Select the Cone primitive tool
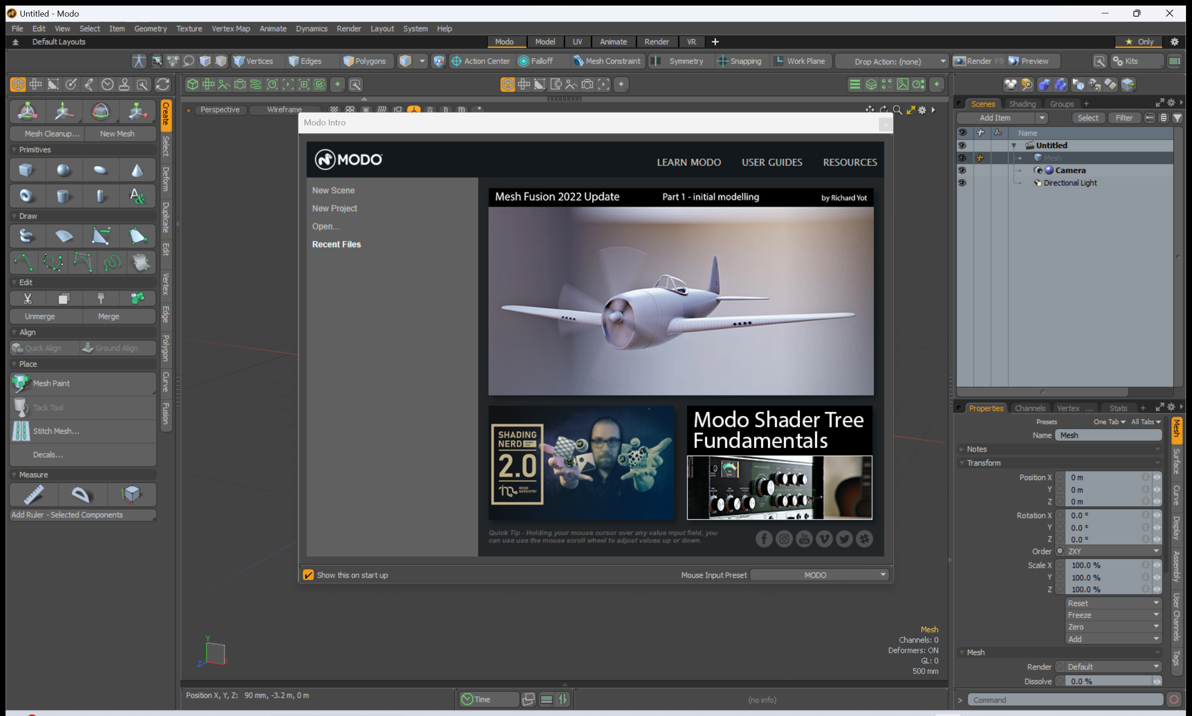The image size is (1192, 716). coord(137,170)
